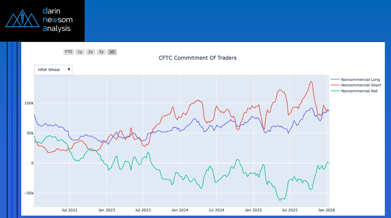Switch the time range to 2y
The width and height of the screenshot is (391, 218).
pyautogui.click(x=90, y=52)
